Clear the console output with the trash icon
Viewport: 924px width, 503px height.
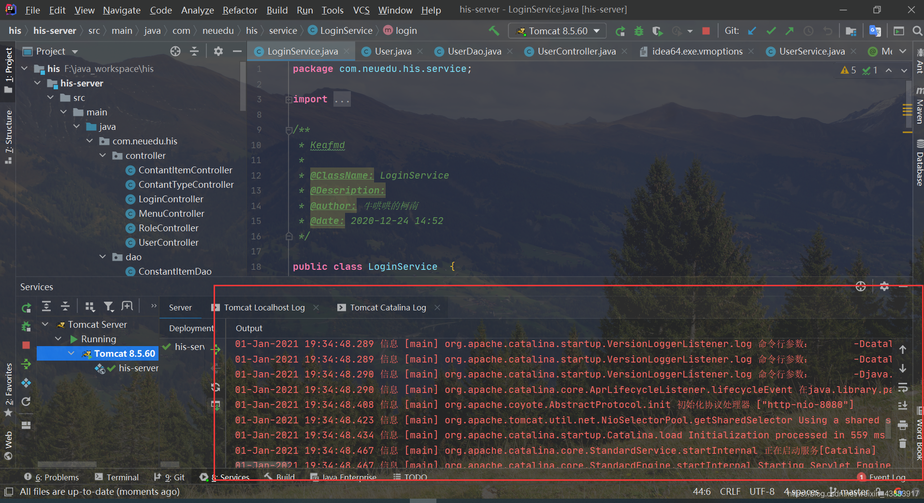[x=902, y=443]
